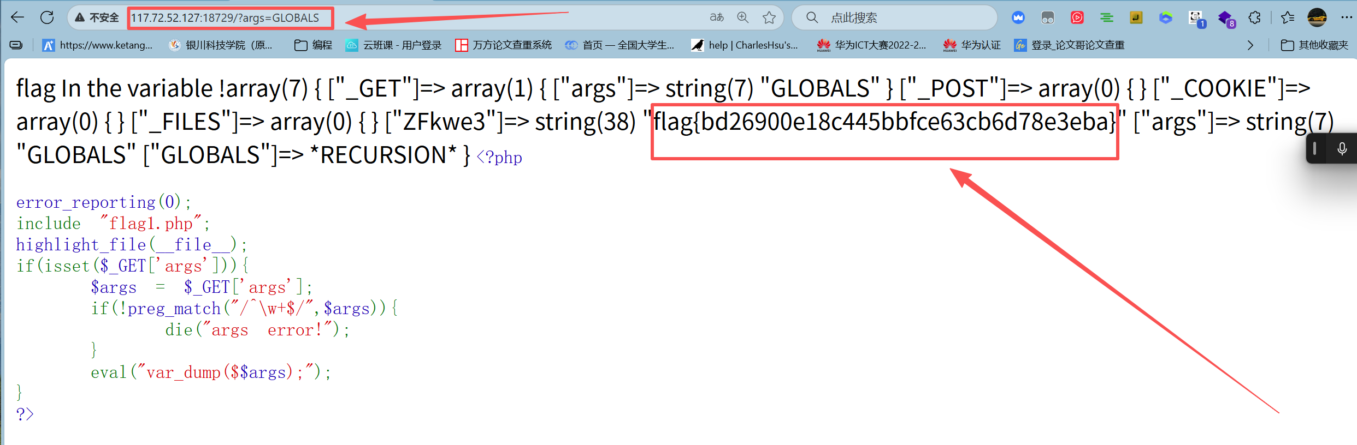This screenshot has height=445, width=1357.
Task: Open the 万方论文查重系统 bookmark
Action: coord(504,45)
